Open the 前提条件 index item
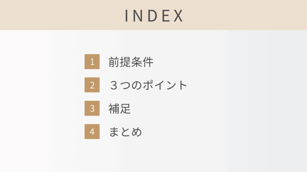Screen dimensions: 307x172 (131, 62)
